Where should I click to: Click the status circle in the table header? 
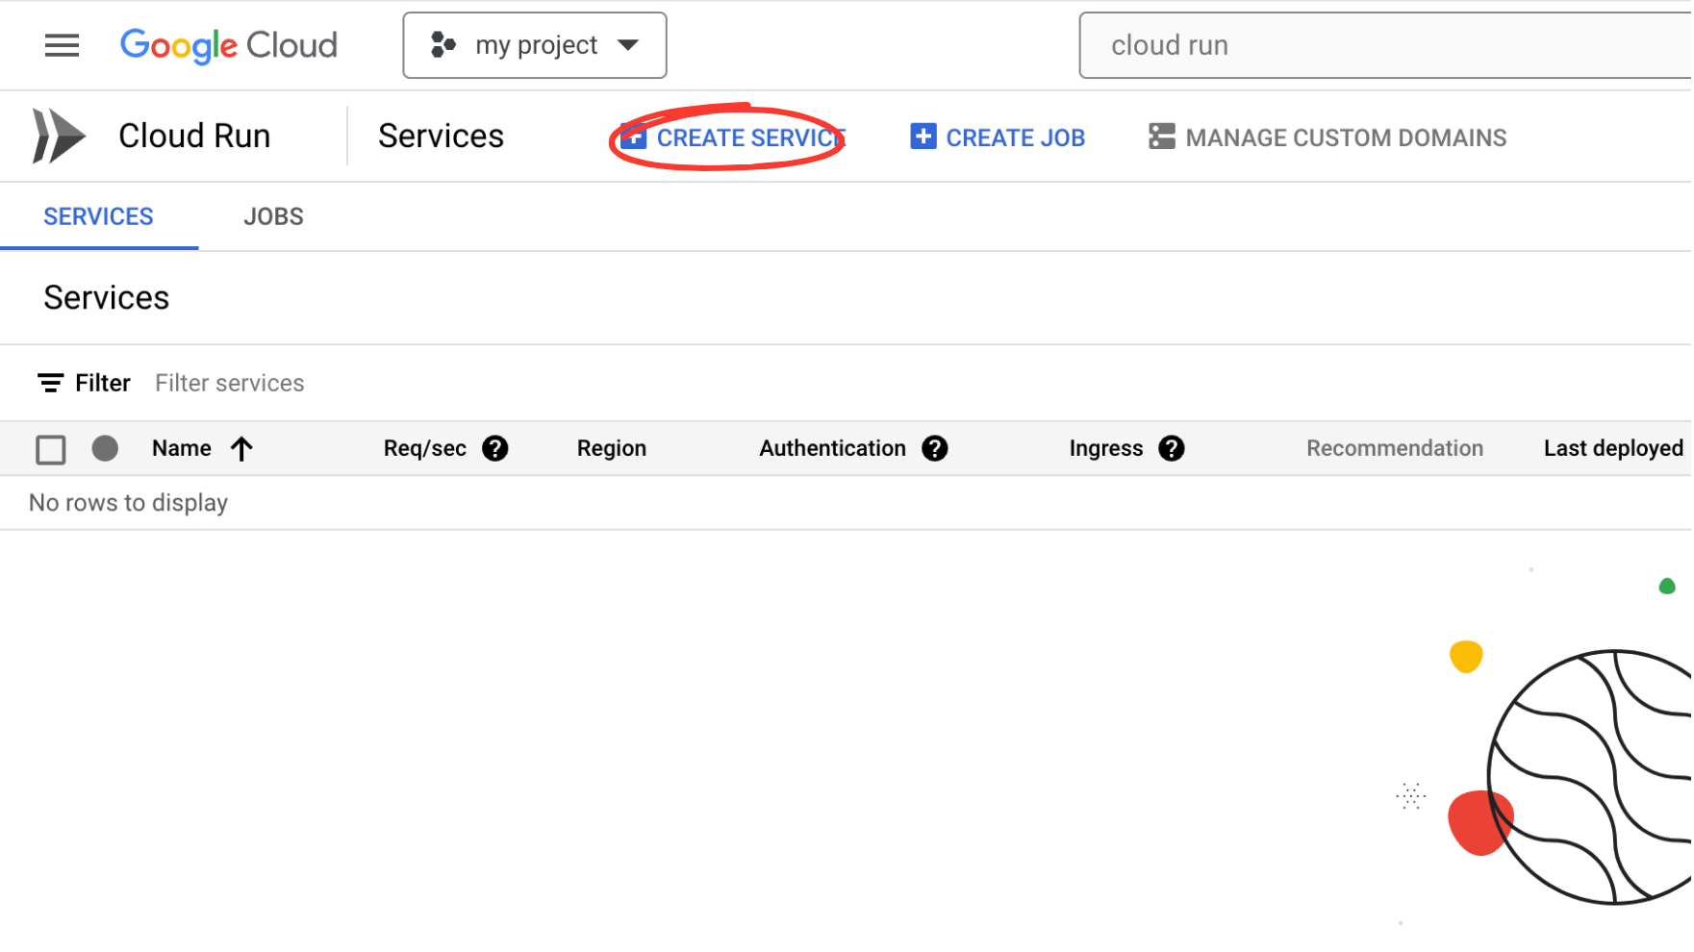pos(105,448)
